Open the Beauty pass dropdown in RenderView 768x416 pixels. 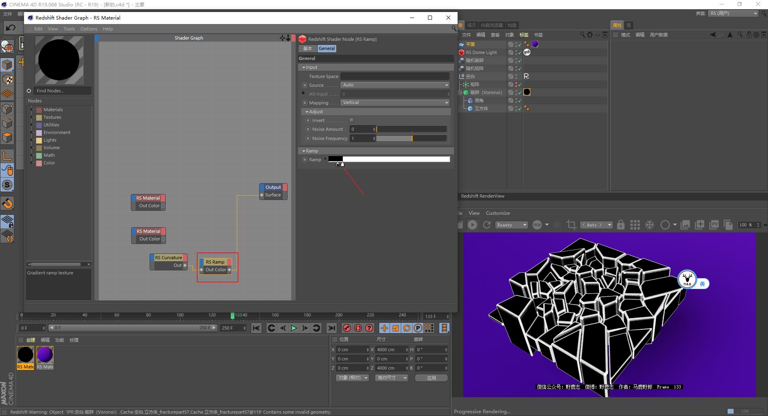tap(511, 225)
